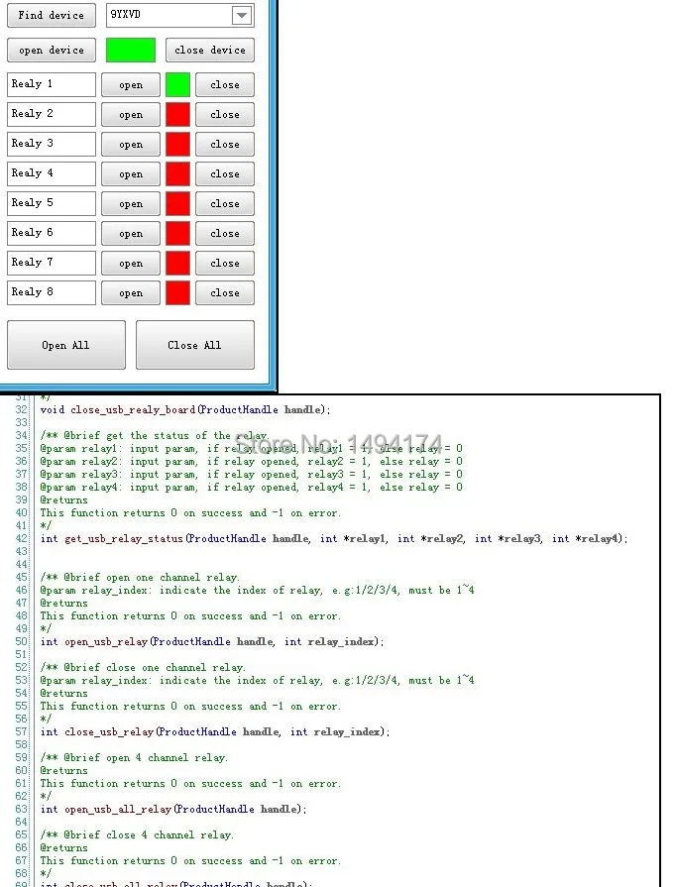The image size is (676, 887).
Task: Click the Close All button
Action: point(195,345)
